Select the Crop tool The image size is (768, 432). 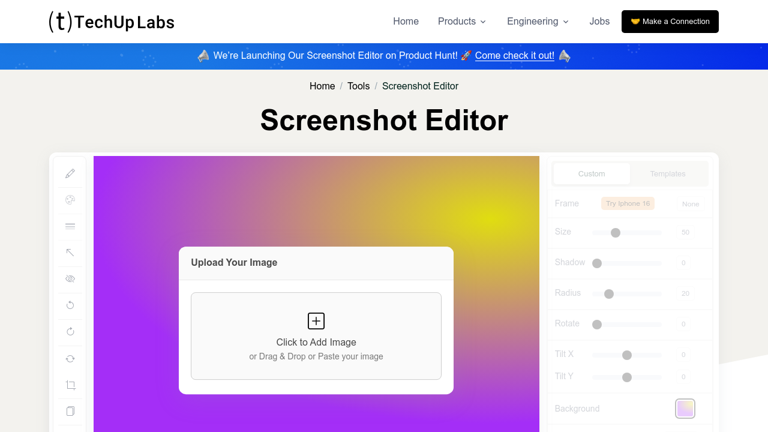70,385
